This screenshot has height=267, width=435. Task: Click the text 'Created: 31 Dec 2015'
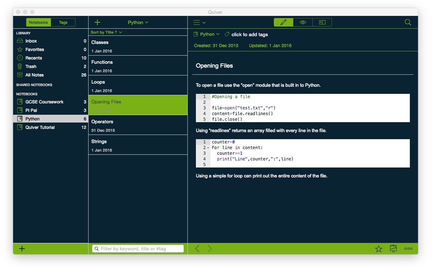[x=216, y=46]
